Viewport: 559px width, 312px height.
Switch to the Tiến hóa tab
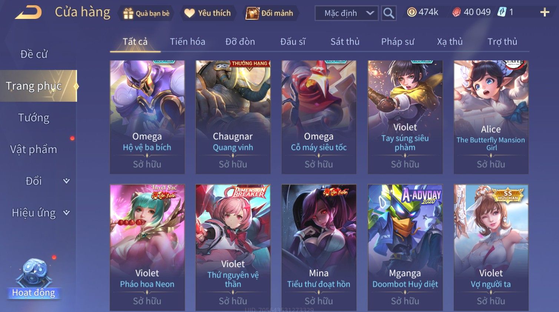tap(188, 41)
